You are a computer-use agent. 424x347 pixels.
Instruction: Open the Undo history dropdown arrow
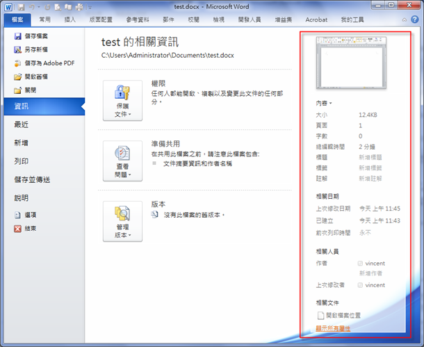39,8
